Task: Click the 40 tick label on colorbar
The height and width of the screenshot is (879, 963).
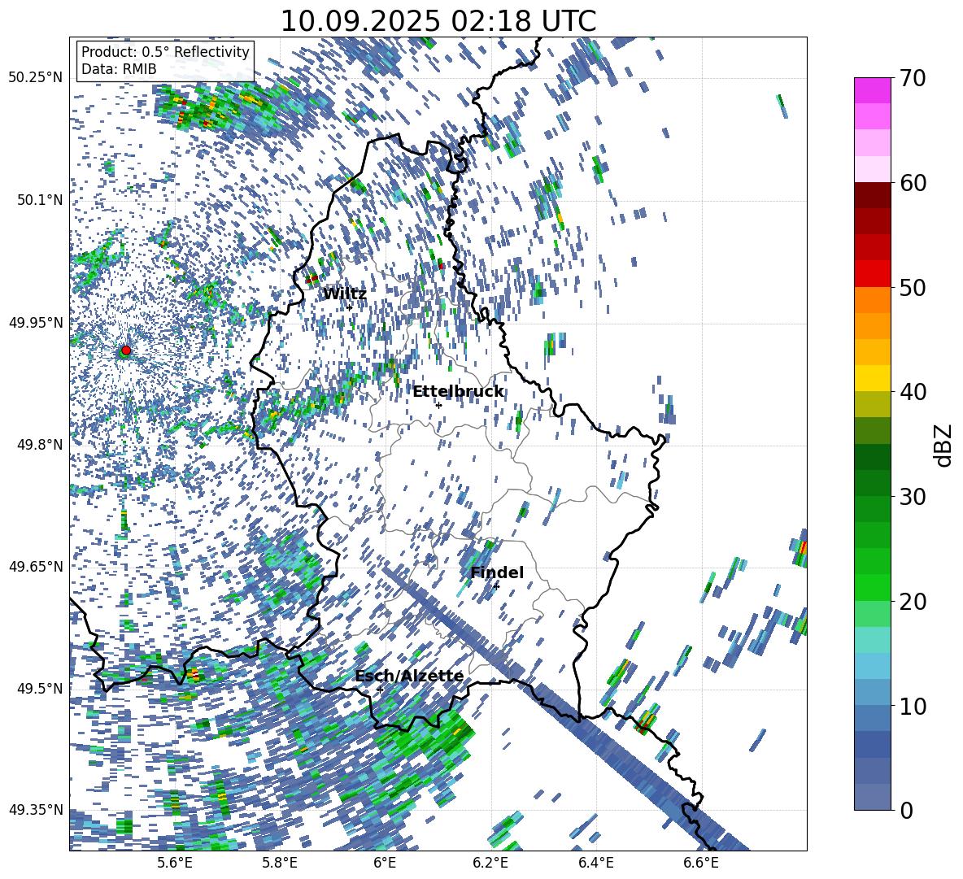Action: click(913, 392)
